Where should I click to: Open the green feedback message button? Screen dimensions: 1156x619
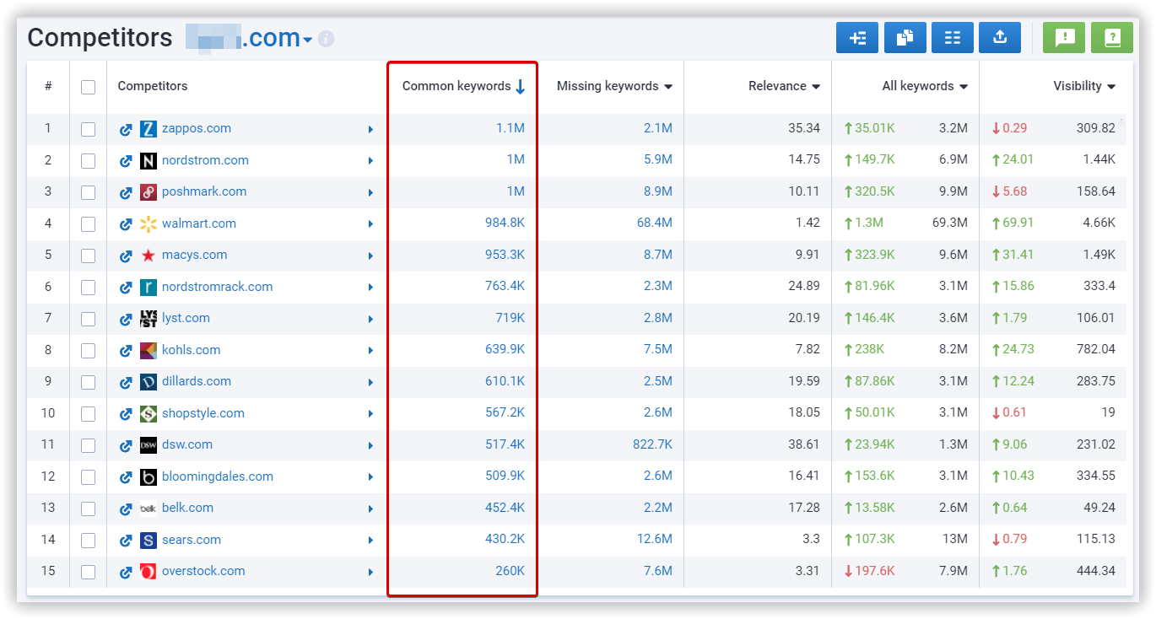click(1064, 37)
